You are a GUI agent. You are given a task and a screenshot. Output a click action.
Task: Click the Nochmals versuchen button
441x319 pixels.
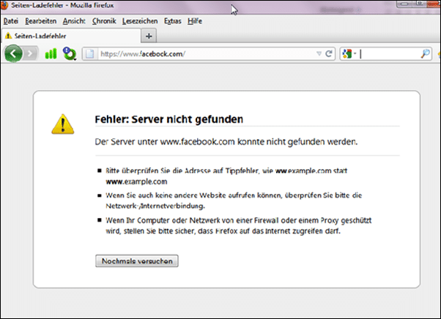click(137, 261)
